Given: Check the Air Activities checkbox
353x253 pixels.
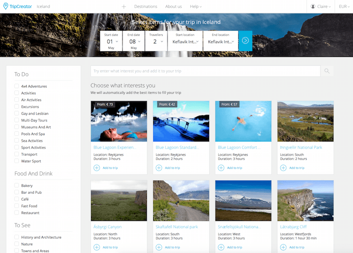Looking at the screenshot, I should click(17, 100).
